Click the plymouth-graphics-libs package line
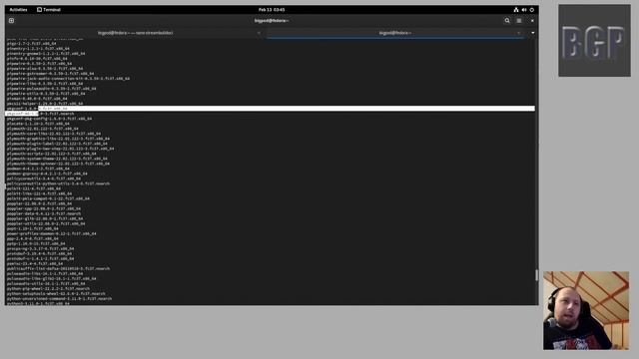 pos(58,139)
